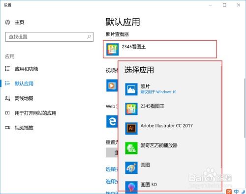246x194 pixels.
Task: Minimize the 设置 window
Action: click(x=211, y=5)
